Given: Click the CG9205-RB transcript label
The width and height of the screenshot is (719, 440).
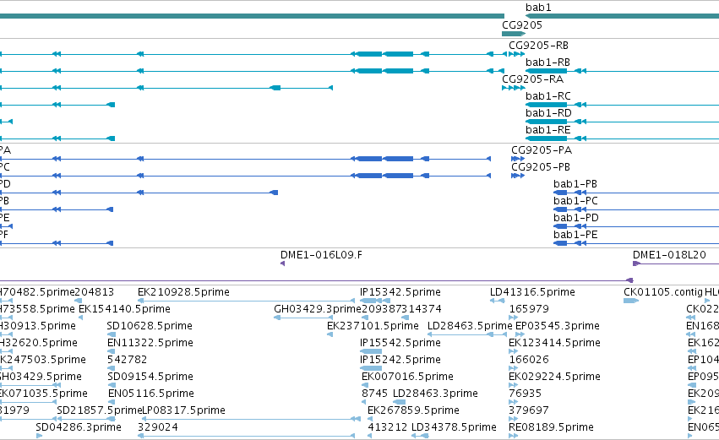Looking at the screenshot, I should [x=538, y=46].
